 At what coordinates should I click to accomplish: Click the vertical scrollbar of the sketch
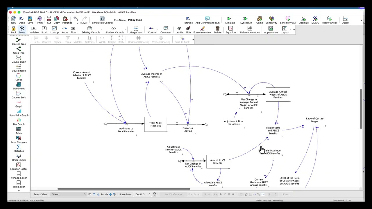(361, 109)
